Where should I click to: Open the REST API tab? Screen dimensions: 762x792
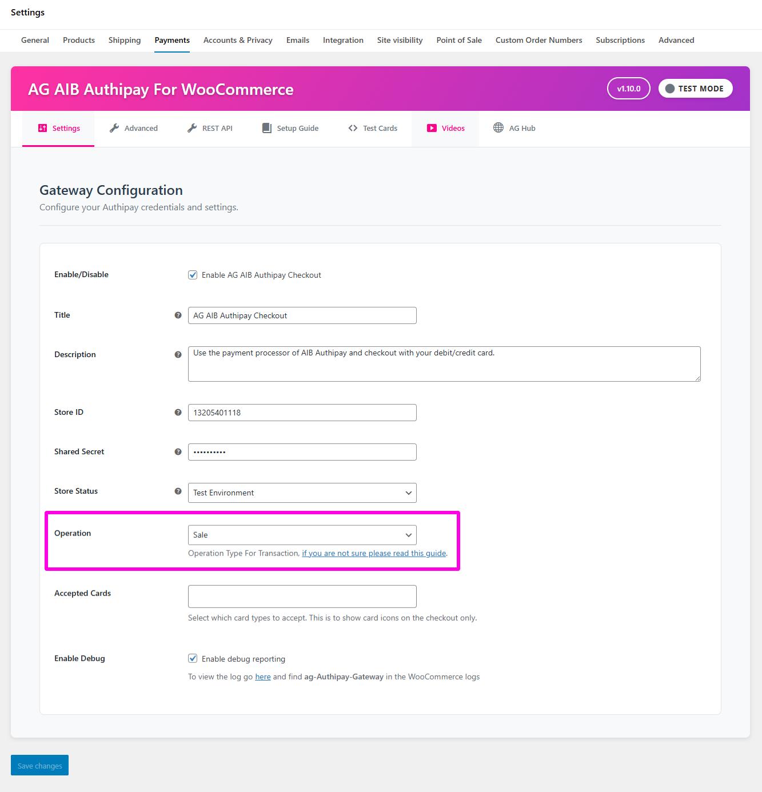point(210,129)
